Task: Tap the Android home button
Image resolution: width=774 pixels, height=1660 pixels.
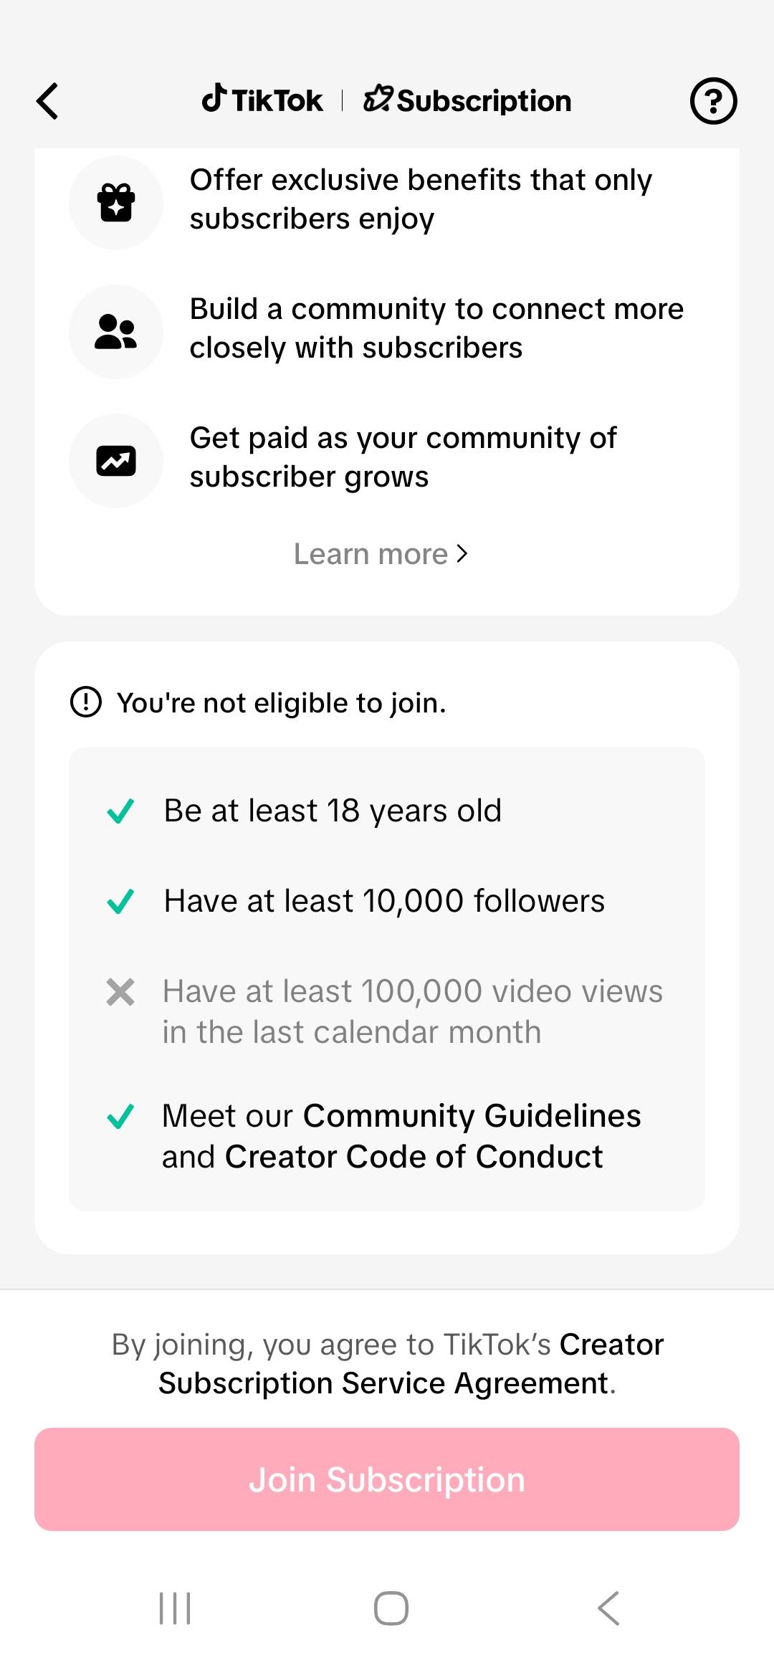Action: point(391,1608)
